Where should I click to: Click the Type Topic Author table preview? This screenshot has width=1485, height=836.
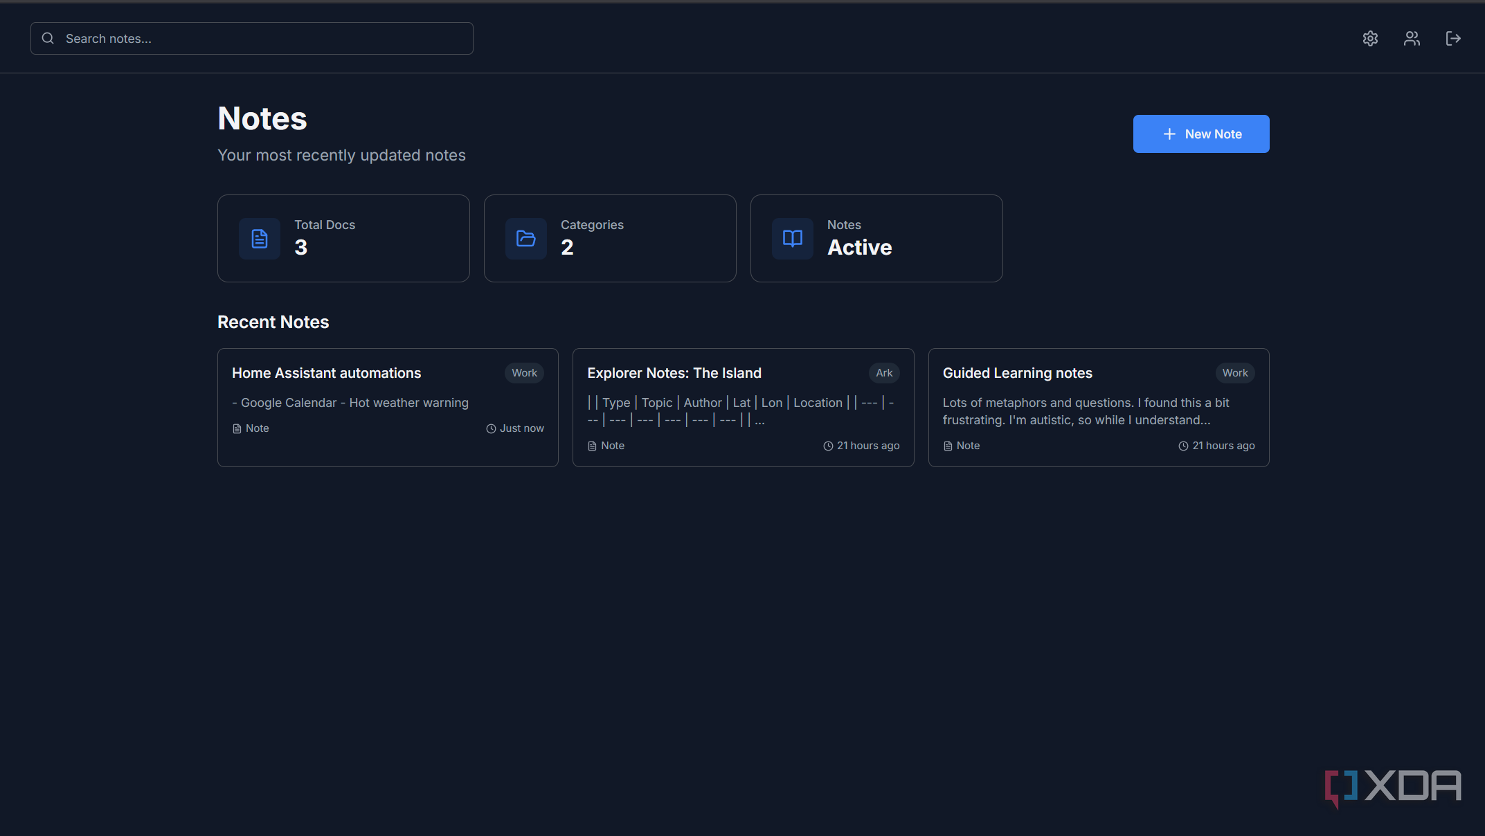(x=741, y=411)
